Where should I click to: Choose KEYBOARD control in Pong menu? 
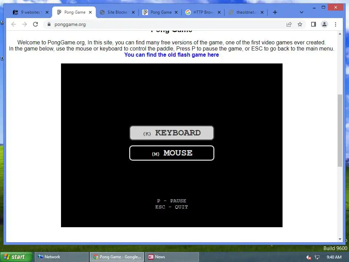click(x=172, y=133)
